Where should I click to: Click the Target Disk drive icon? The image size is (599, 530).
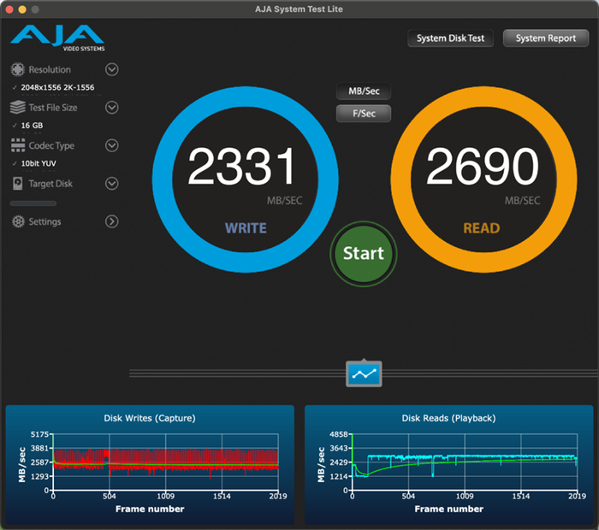pyautogui.click(x=18, y=184)
